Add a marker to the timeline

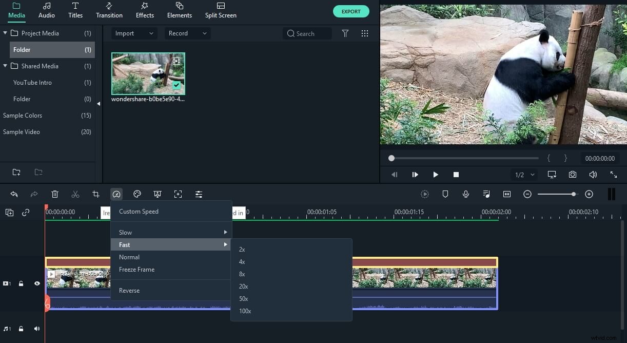pos(445,194)
